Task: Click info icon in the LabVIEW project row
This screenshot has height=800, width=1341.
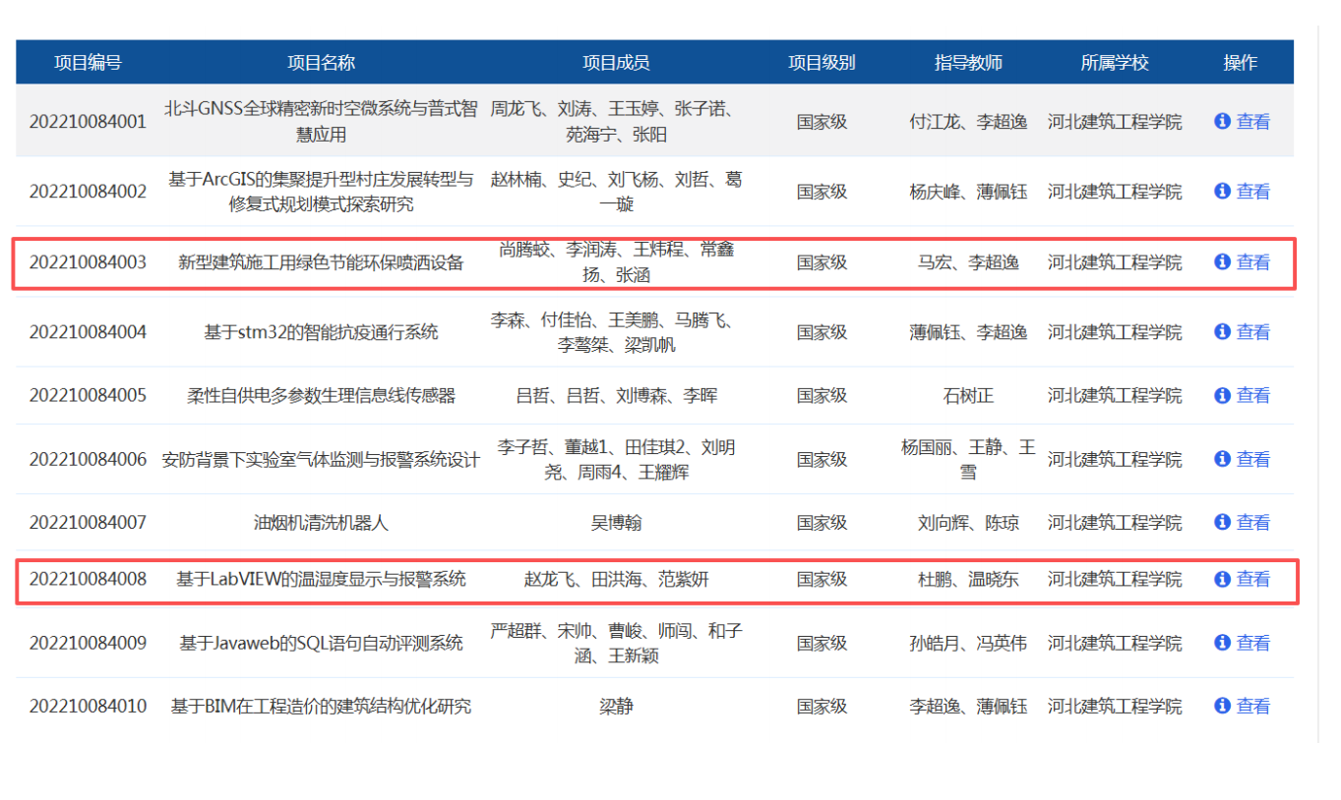Action: [x=1222, y=580]
